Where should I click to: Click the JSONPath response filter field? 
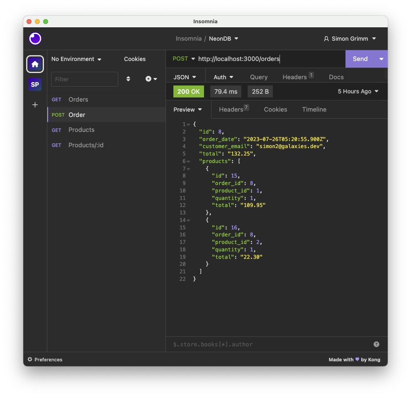pos(271,344)
